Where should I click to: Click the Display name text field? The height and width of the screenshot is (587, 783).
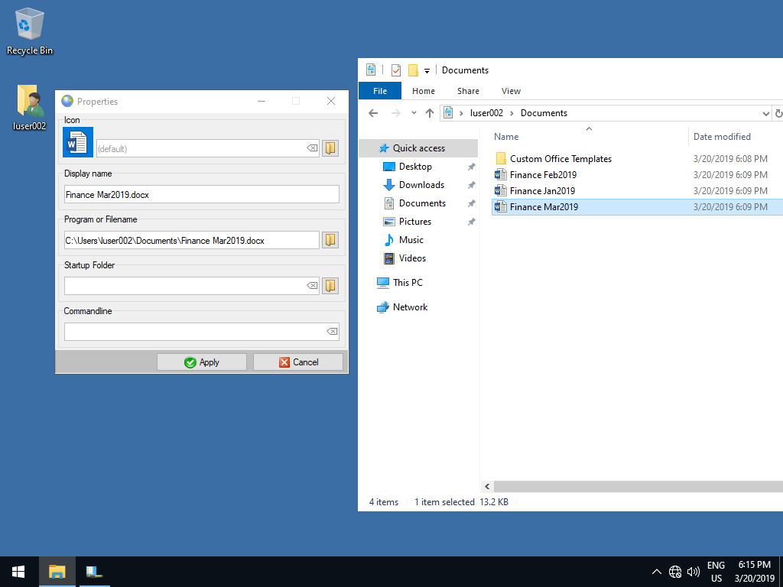click(201, 195)
